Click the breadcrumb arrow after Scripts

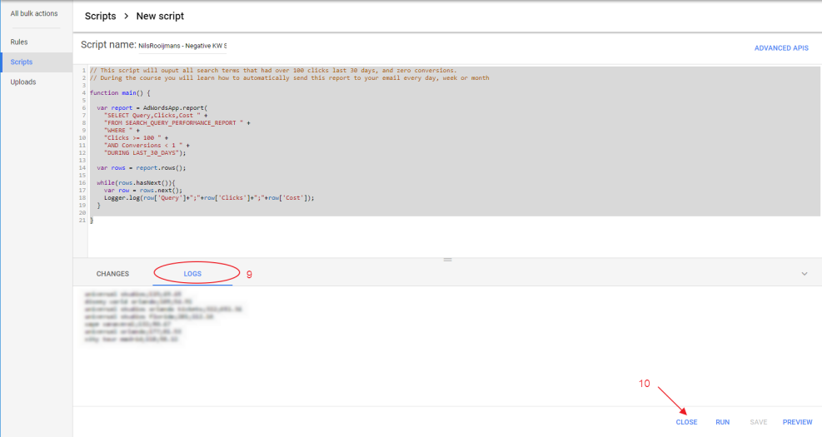[x=125, y=17]
